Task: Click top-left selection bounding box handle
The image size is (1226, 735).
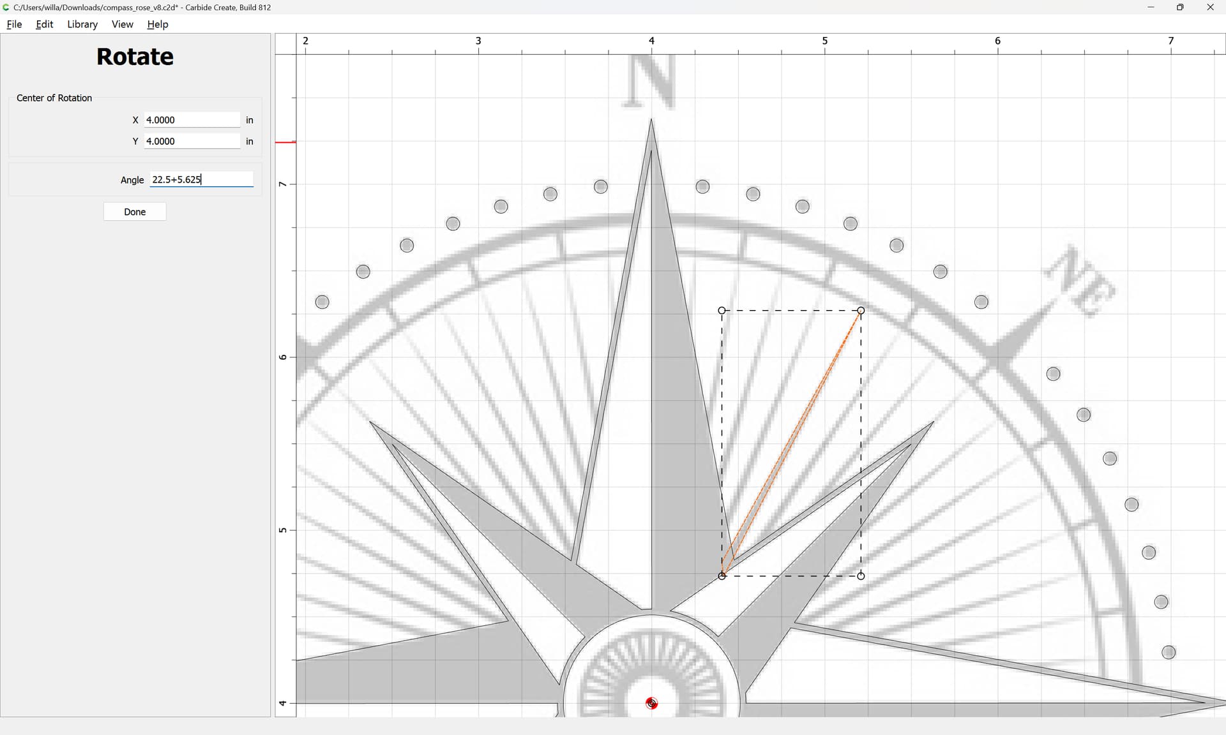Action: [x=722, y=311]
